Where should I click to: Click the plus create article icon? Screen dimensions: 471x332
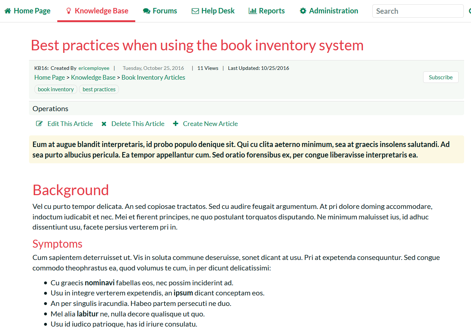[x=175, y=124]
